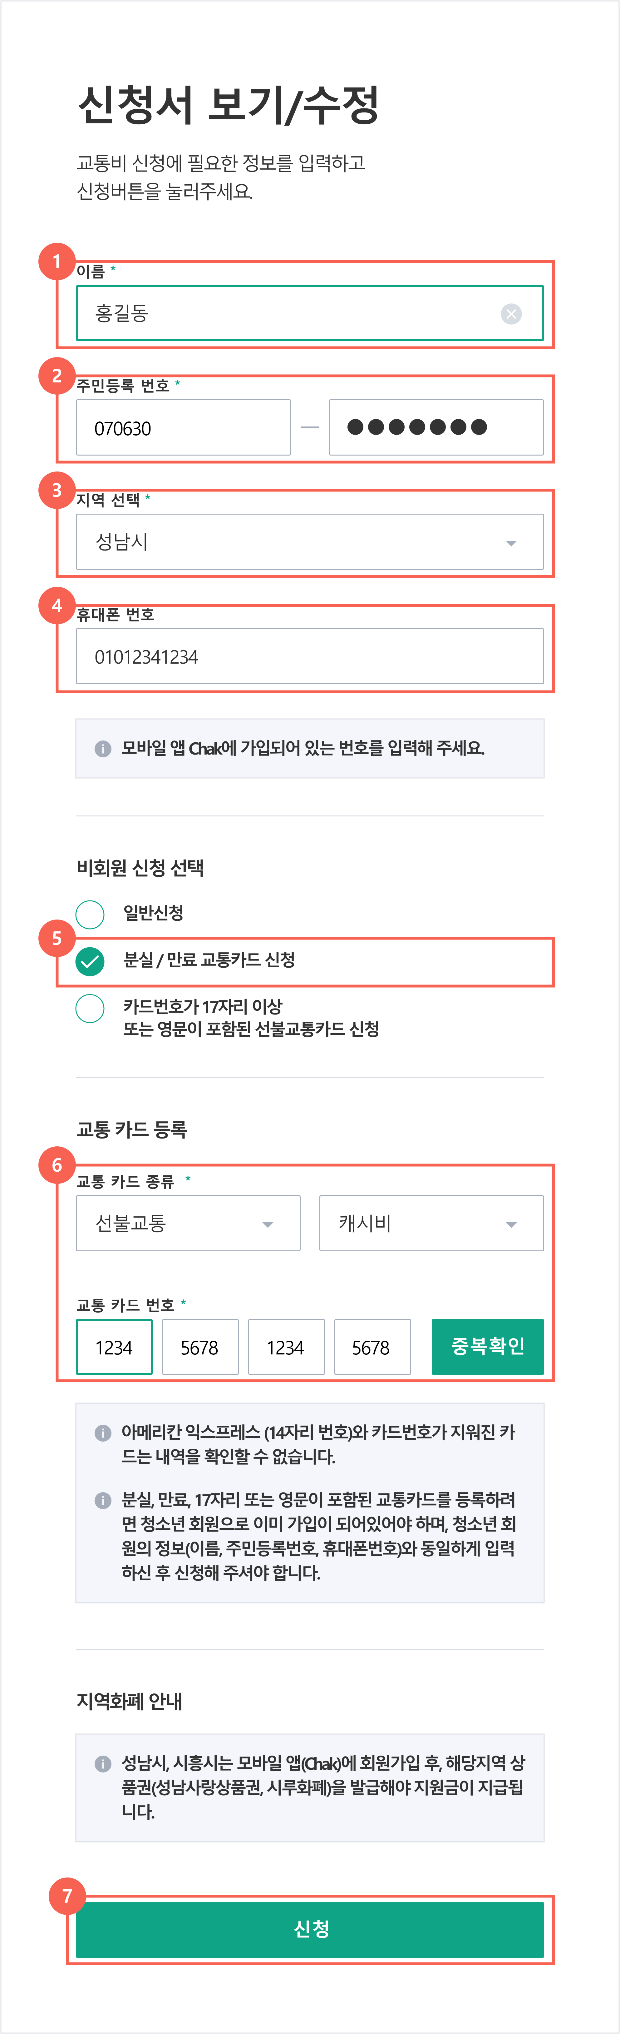
Task: Expand the 캐시비 card brand dropdown
Action: (431, 1223)
